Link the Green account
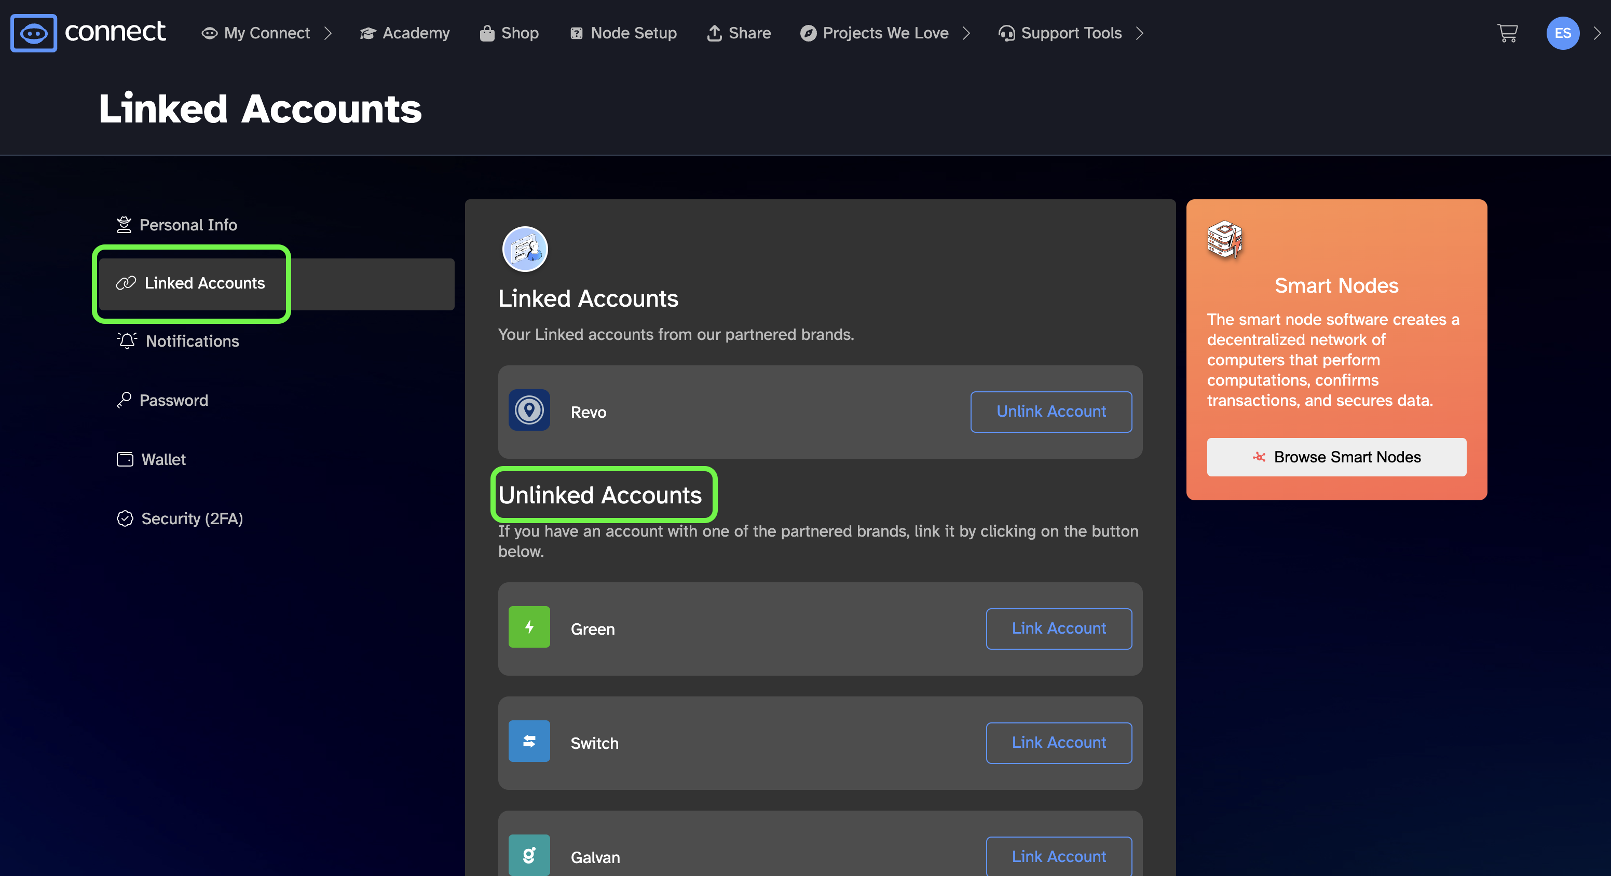The width and height of the screenshot is (1611, 876). (1059, 628)
